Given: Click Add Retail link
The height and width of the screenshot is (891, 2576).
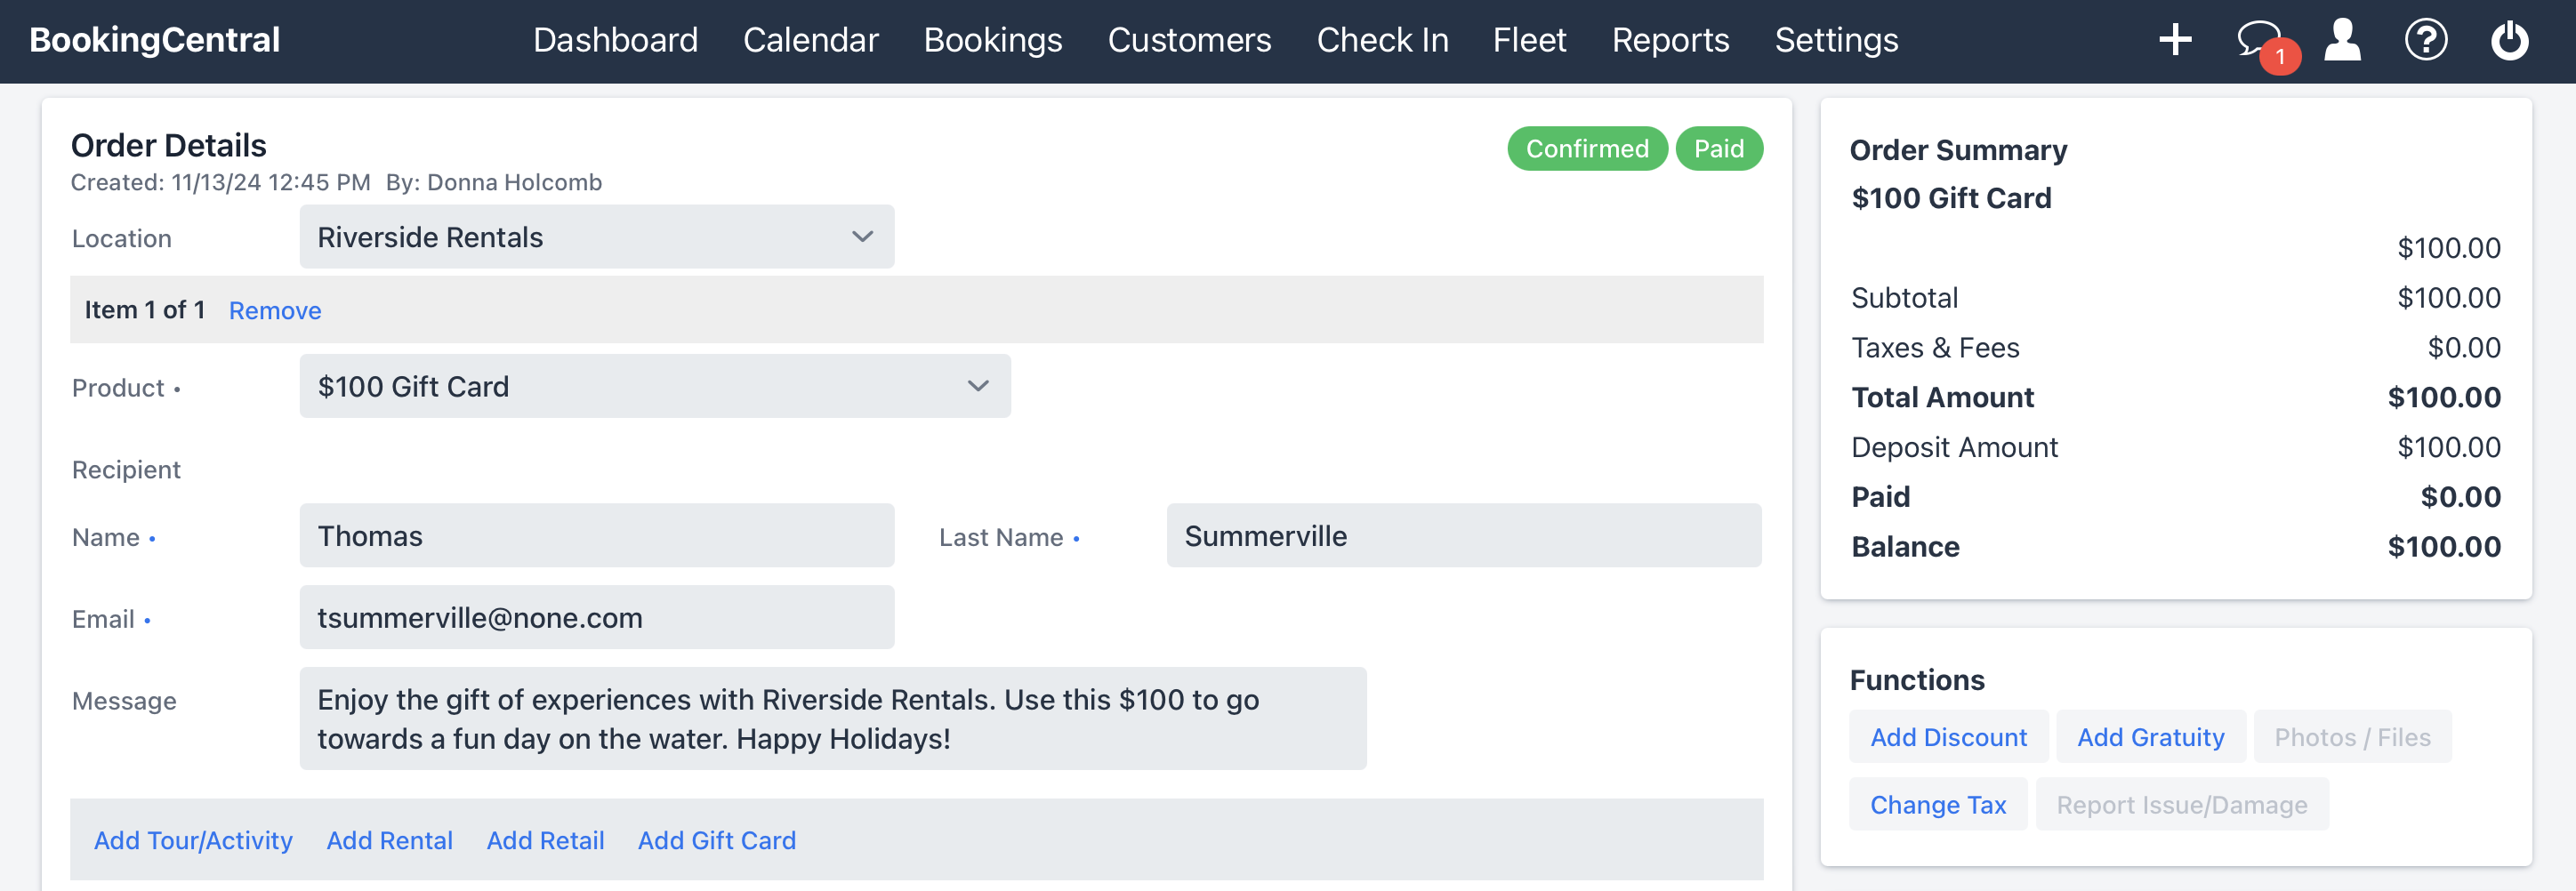Looking at the screenshot, I should coord(546,841).
